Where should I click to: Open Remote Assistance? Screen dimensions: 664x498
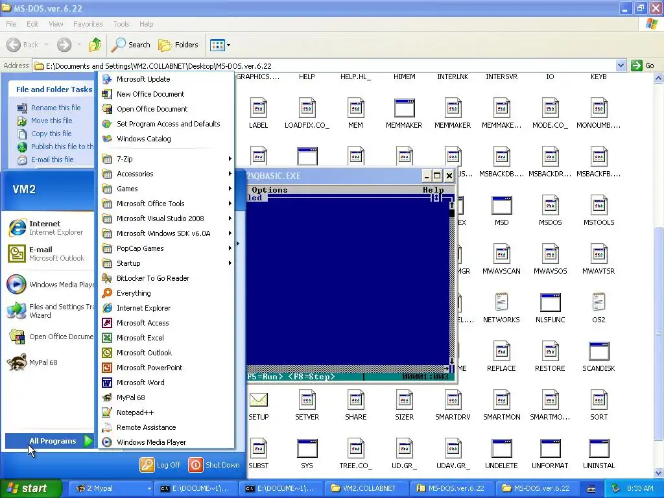click(x=166, y=427)
